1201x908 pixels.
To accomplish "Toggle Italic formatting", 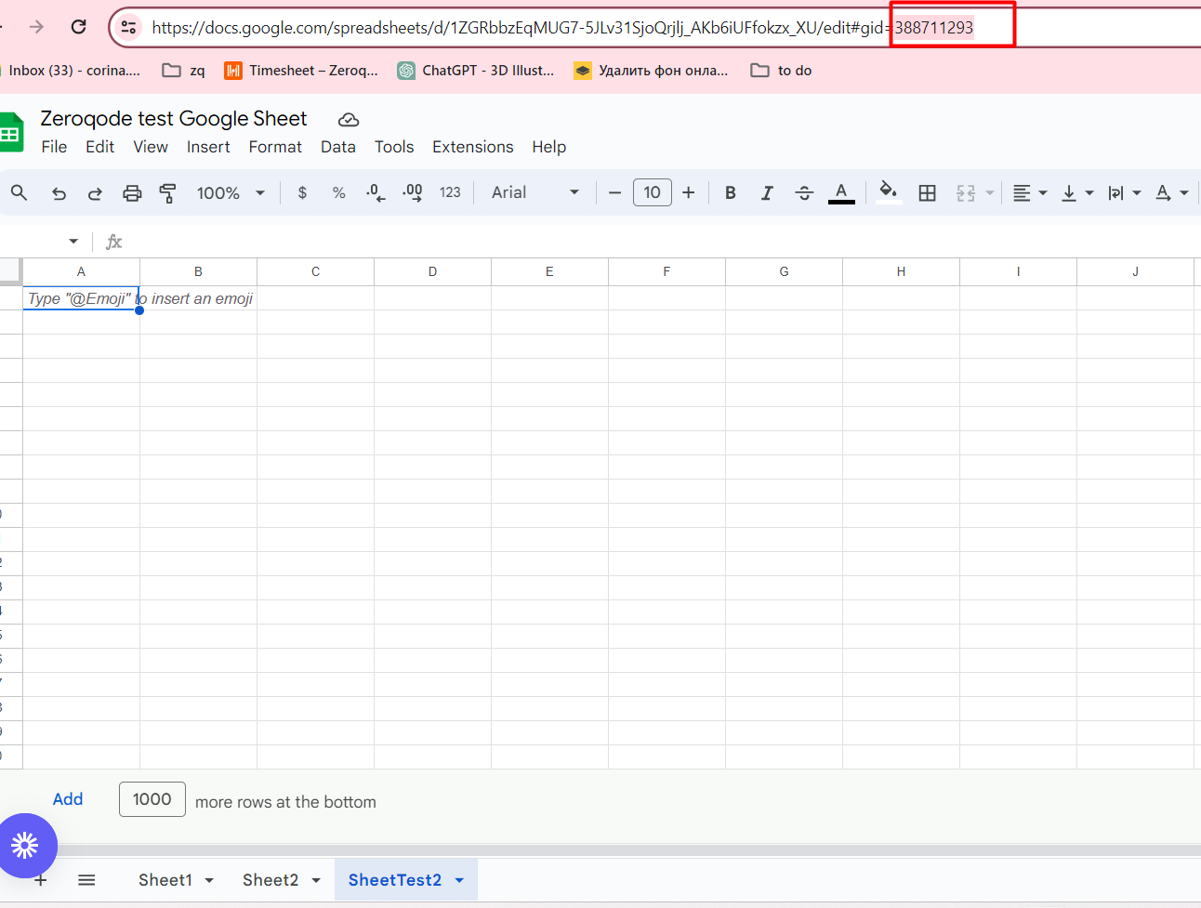I will (767, 193).
